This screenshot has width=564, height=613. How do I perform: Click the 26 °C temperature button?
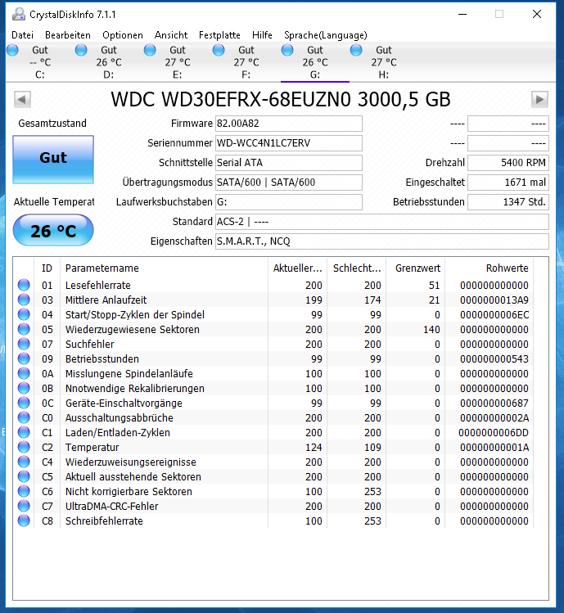(53, 230)
